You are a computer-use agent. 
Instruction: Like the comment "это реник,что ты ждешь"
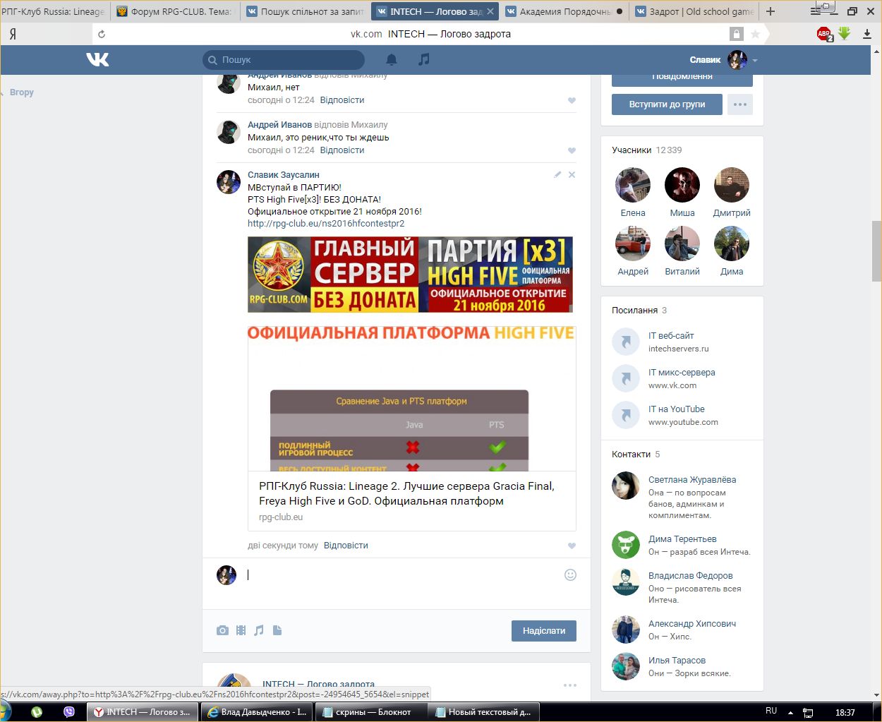(572, 150)
